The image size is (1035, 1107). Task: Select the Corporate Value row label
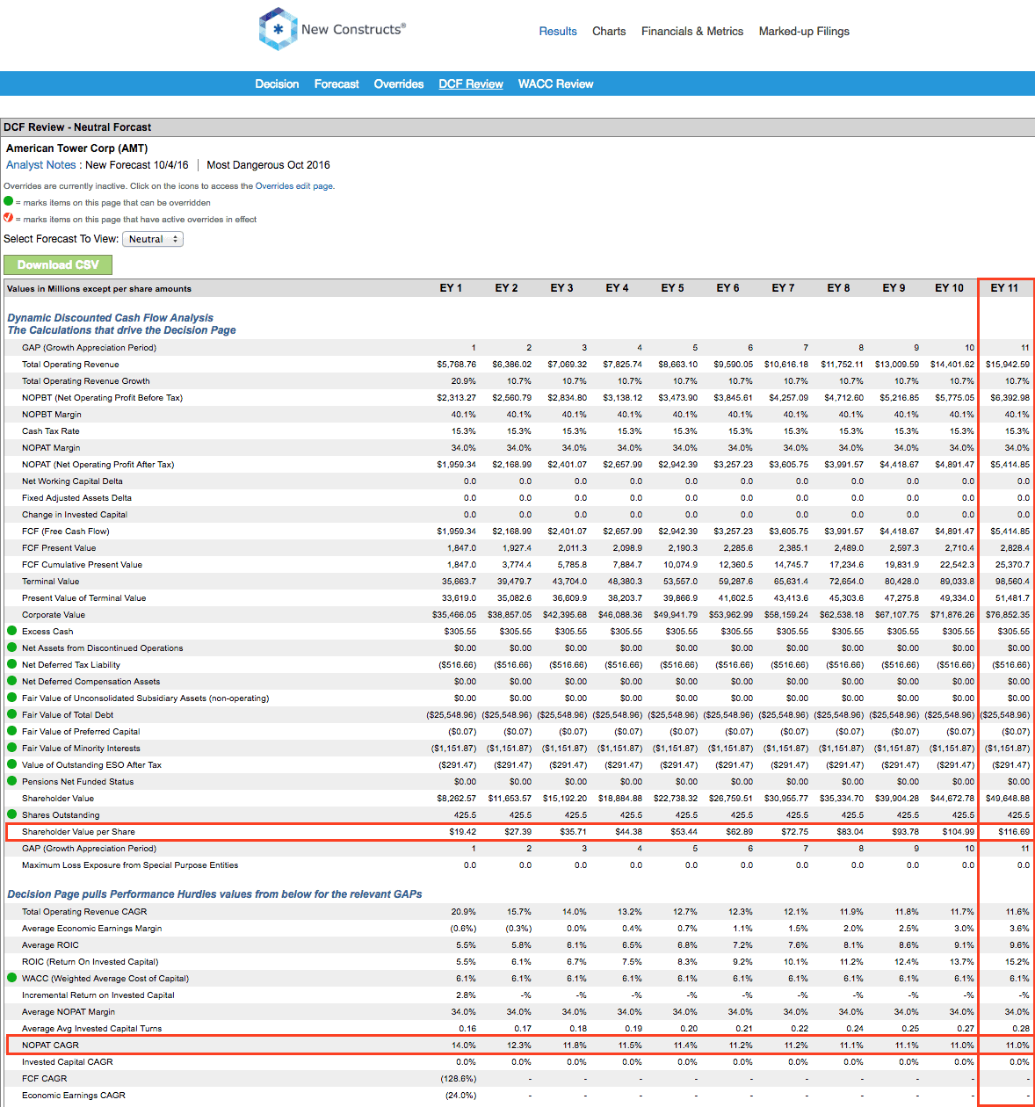click(54, 615)
